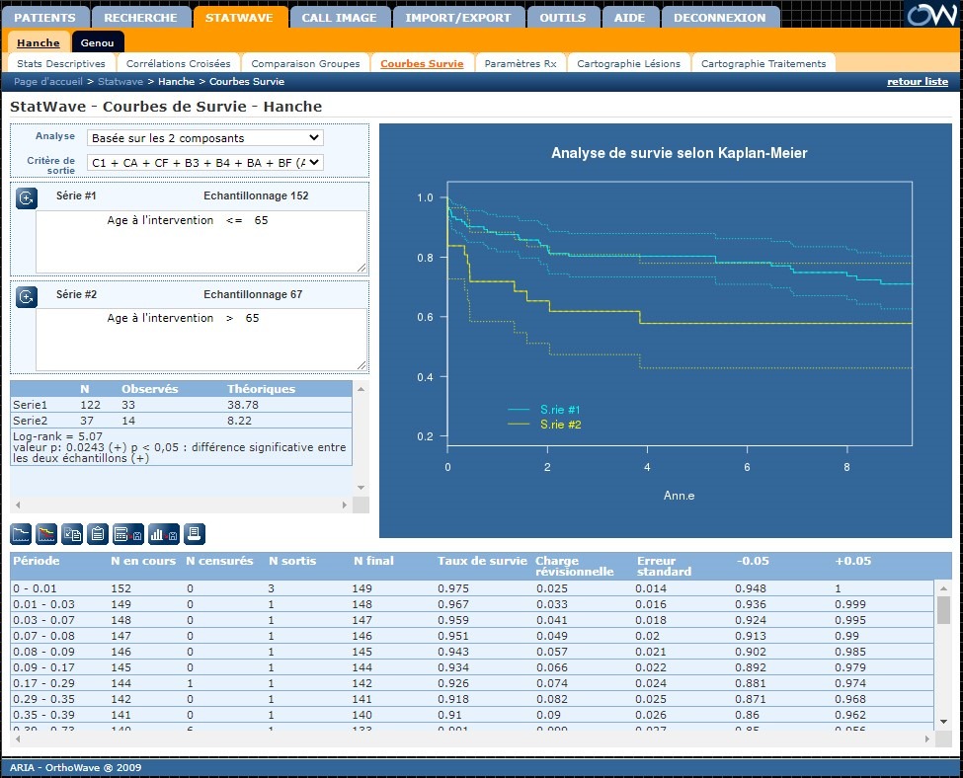Click the Erreur standard column header
963x778 pixels.
tap(664, 566)
